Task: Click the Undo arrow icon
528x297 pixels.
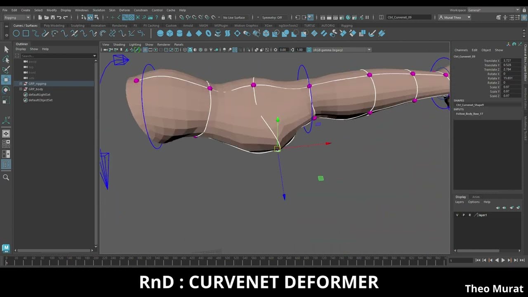Action: [x=59, y=17]
